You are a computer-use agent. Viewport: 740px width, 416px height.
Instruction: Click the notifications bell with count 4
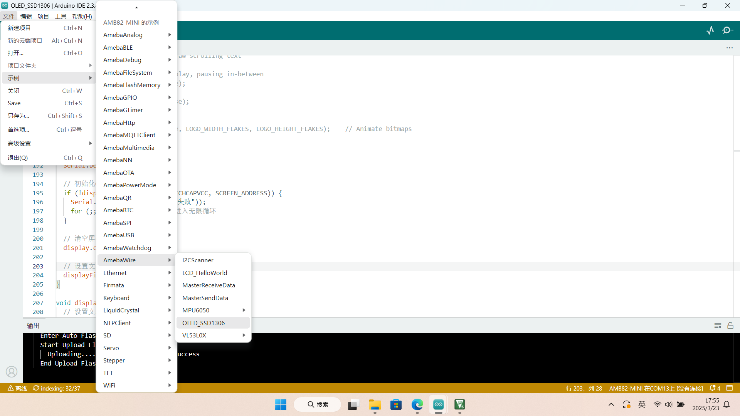[x=715, y=388]
